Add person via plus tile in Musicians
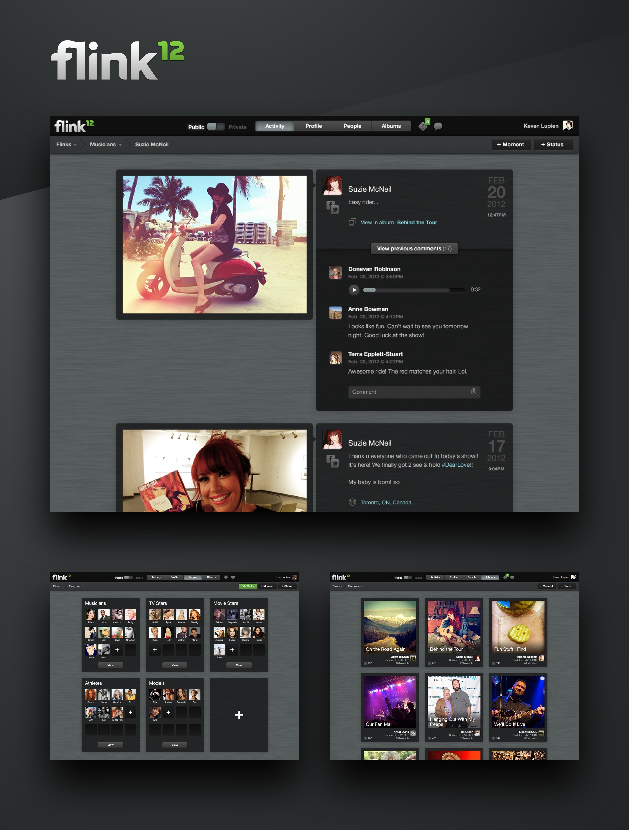The image size is (629, 830). click(117, 650)
